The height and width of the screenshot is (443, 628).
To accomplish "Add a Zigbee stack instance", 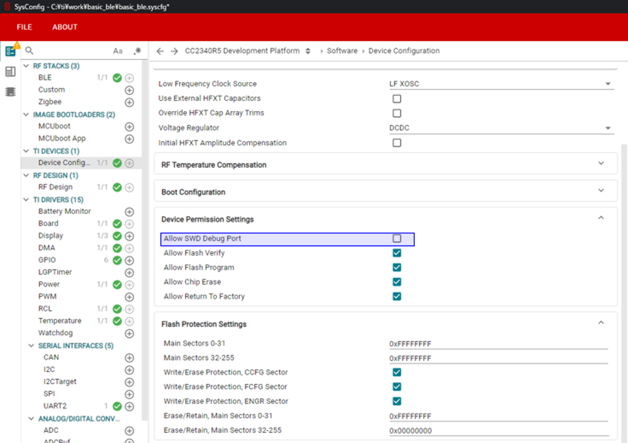I will pos(129,102).
